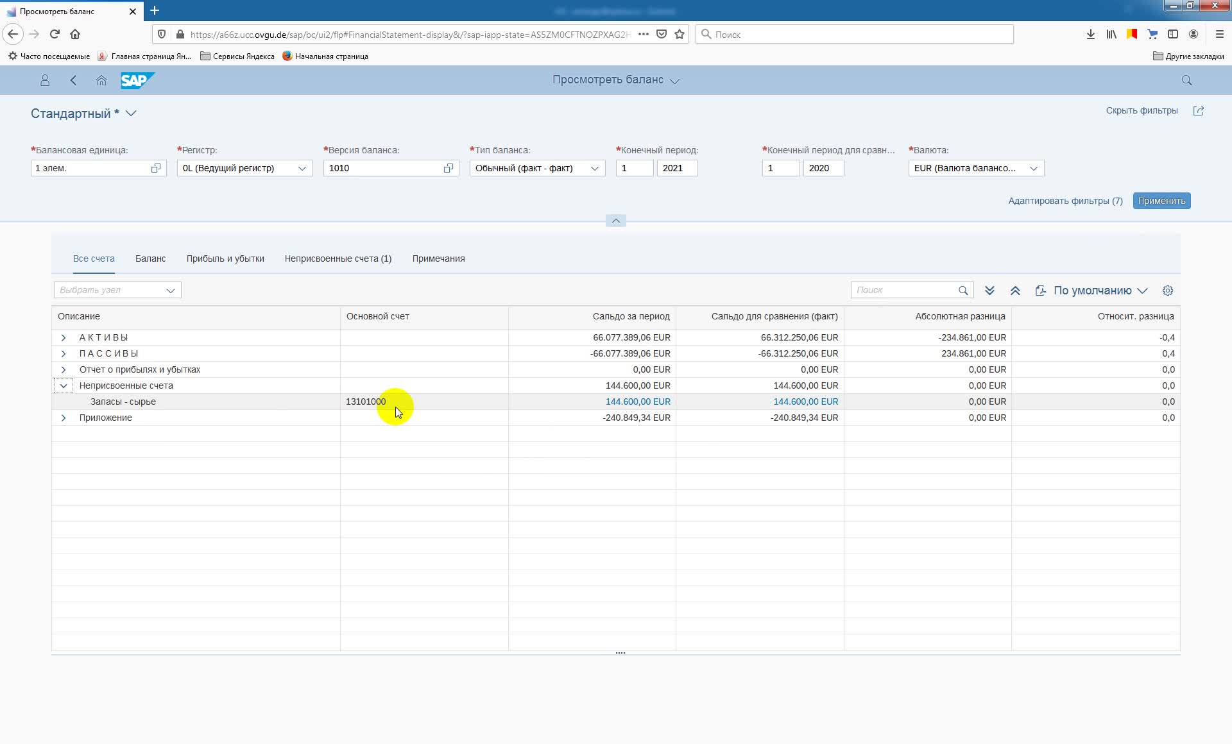Expand Отчет о прибылях и убытках node
Viewport: 1232px width, 744px height.
click(63, 369)
